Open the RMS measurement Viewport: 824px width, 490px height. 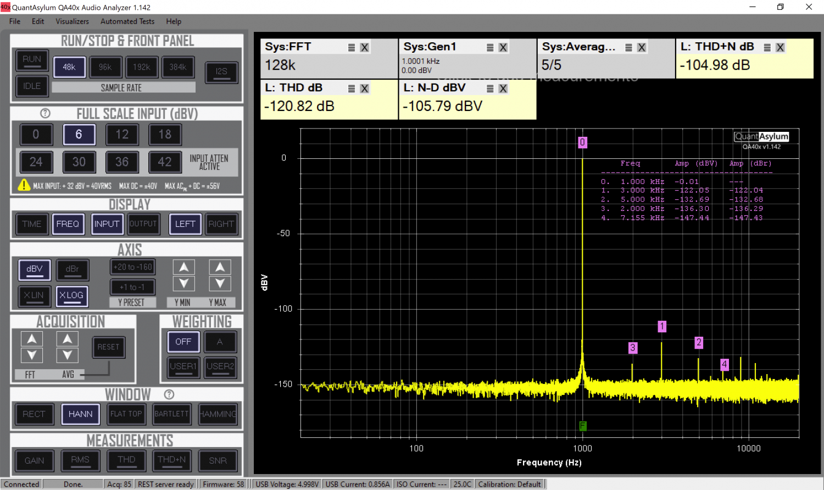click(80, 461)
